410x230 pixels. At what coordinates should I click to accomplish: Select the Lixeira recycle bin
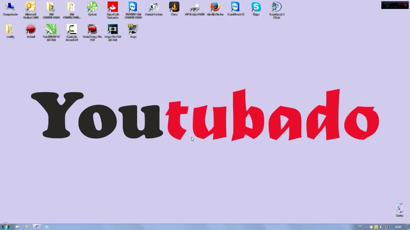(x=399, y=210)
